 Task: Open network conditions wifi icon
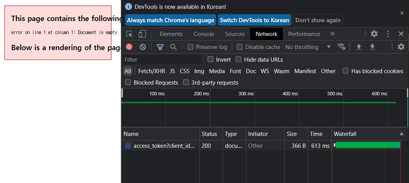coord(341,47)
